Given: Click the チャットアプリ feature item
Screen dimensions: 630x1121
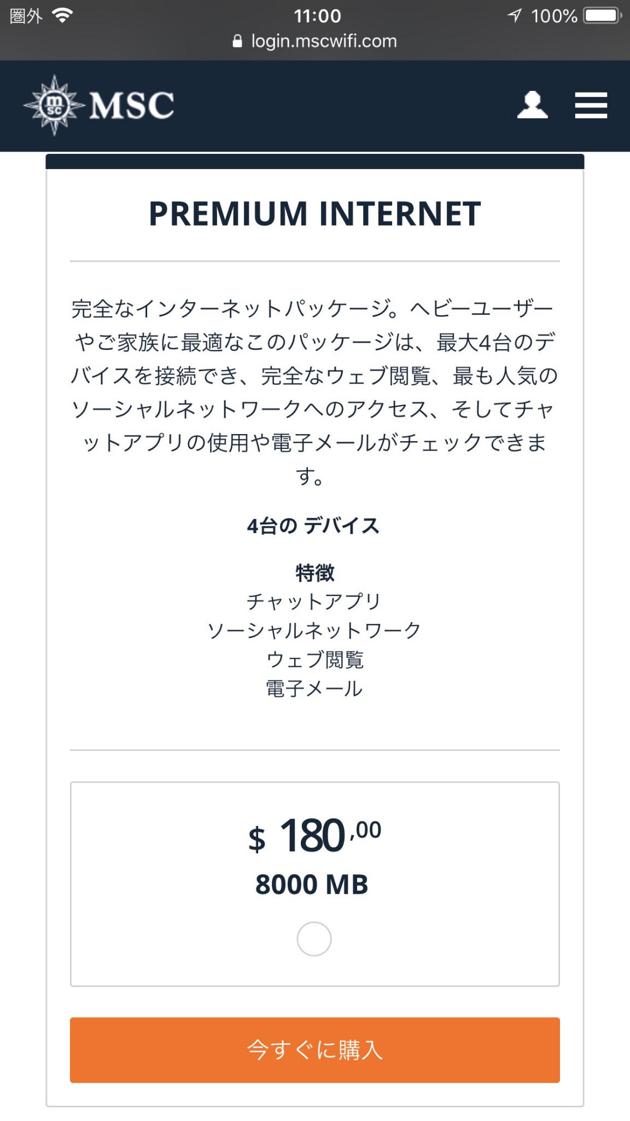Looking at the screenshot, I should tap(314, 602).
